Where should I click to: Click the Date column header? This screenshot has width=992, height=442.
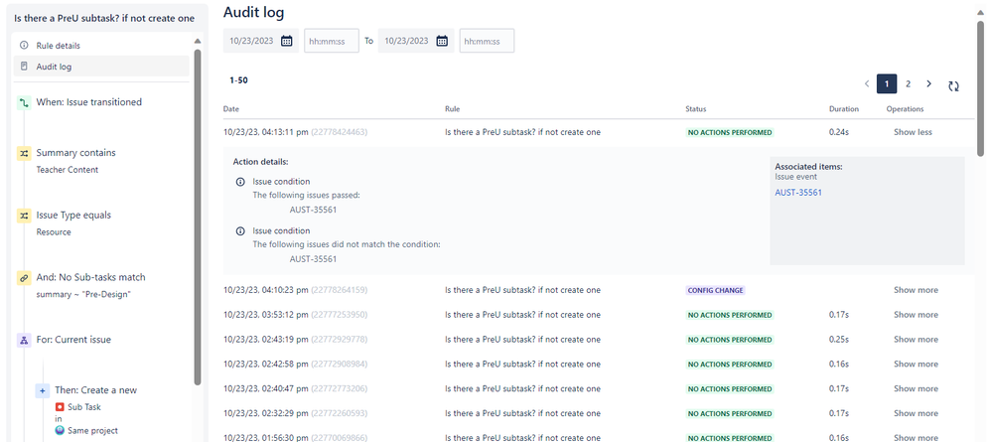tap(231, 109)
